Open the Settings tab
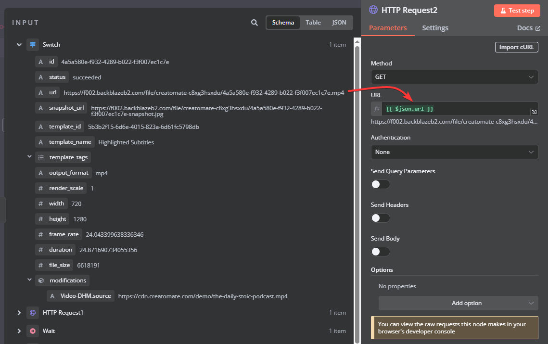 435,28
